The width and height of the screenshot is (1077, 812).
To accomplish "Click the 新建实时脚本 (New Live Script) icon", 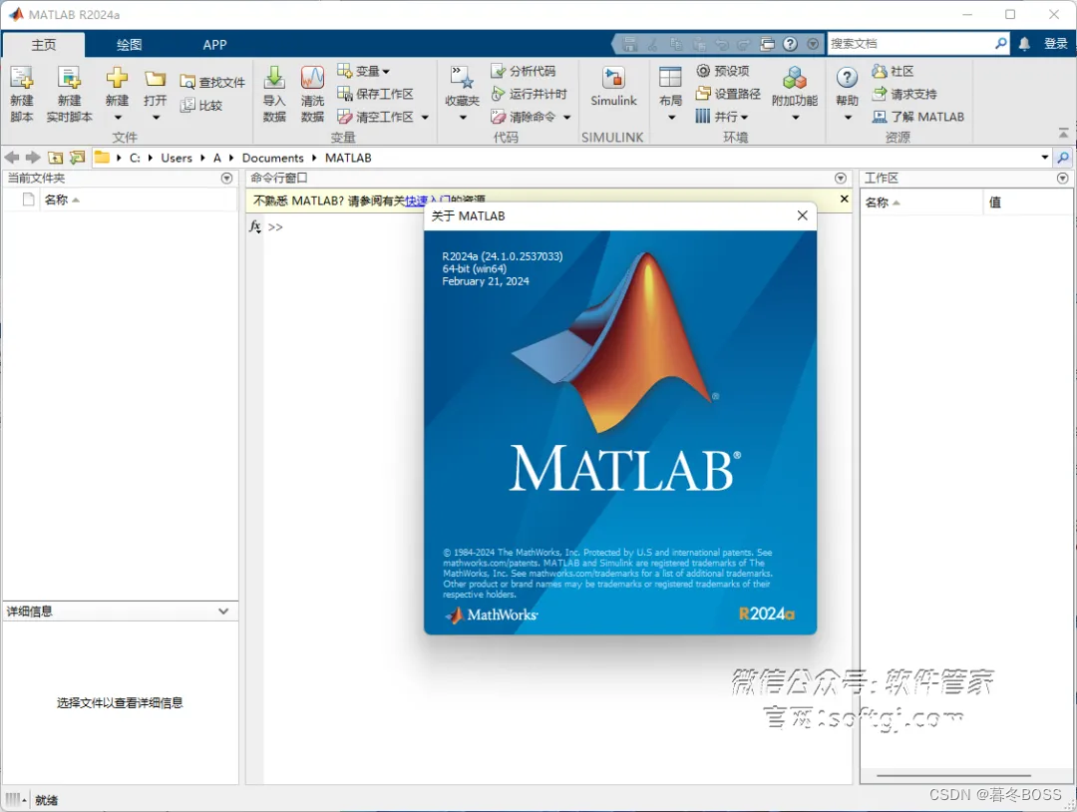I will click(70, 79).
